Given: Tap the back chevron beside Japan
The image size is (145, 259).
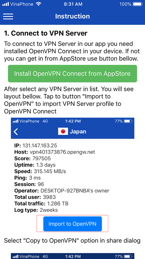Looking at the screenshot, I should tap(16, 132).
